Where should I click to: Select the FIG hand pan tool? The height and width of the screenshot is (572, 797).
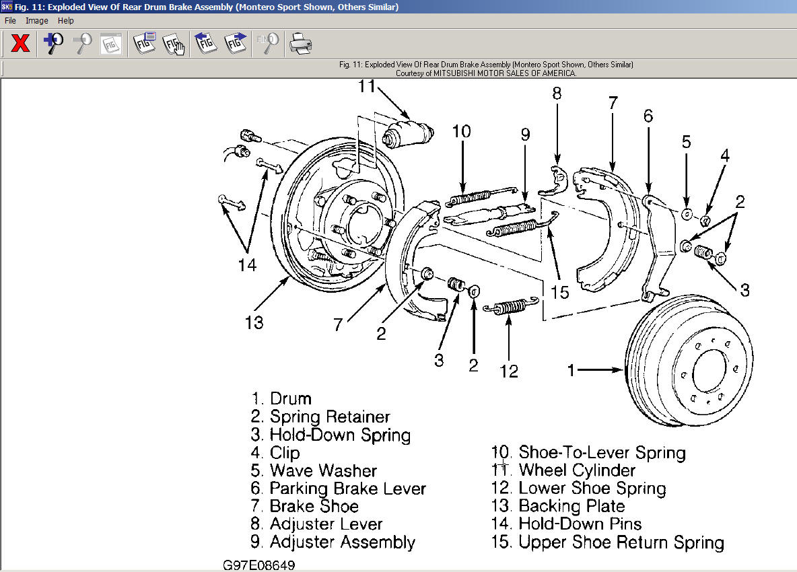point(174,44)
